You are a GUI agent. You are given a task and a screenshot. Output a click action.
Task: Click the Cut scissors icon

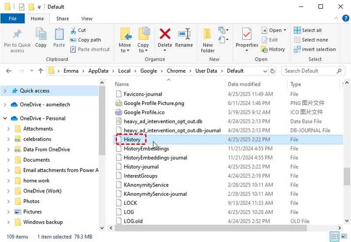click(73, 30)
